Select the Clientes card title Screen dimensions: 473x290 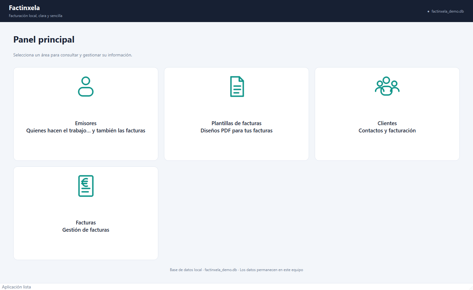pyautogui.click(x=387, y=123)
